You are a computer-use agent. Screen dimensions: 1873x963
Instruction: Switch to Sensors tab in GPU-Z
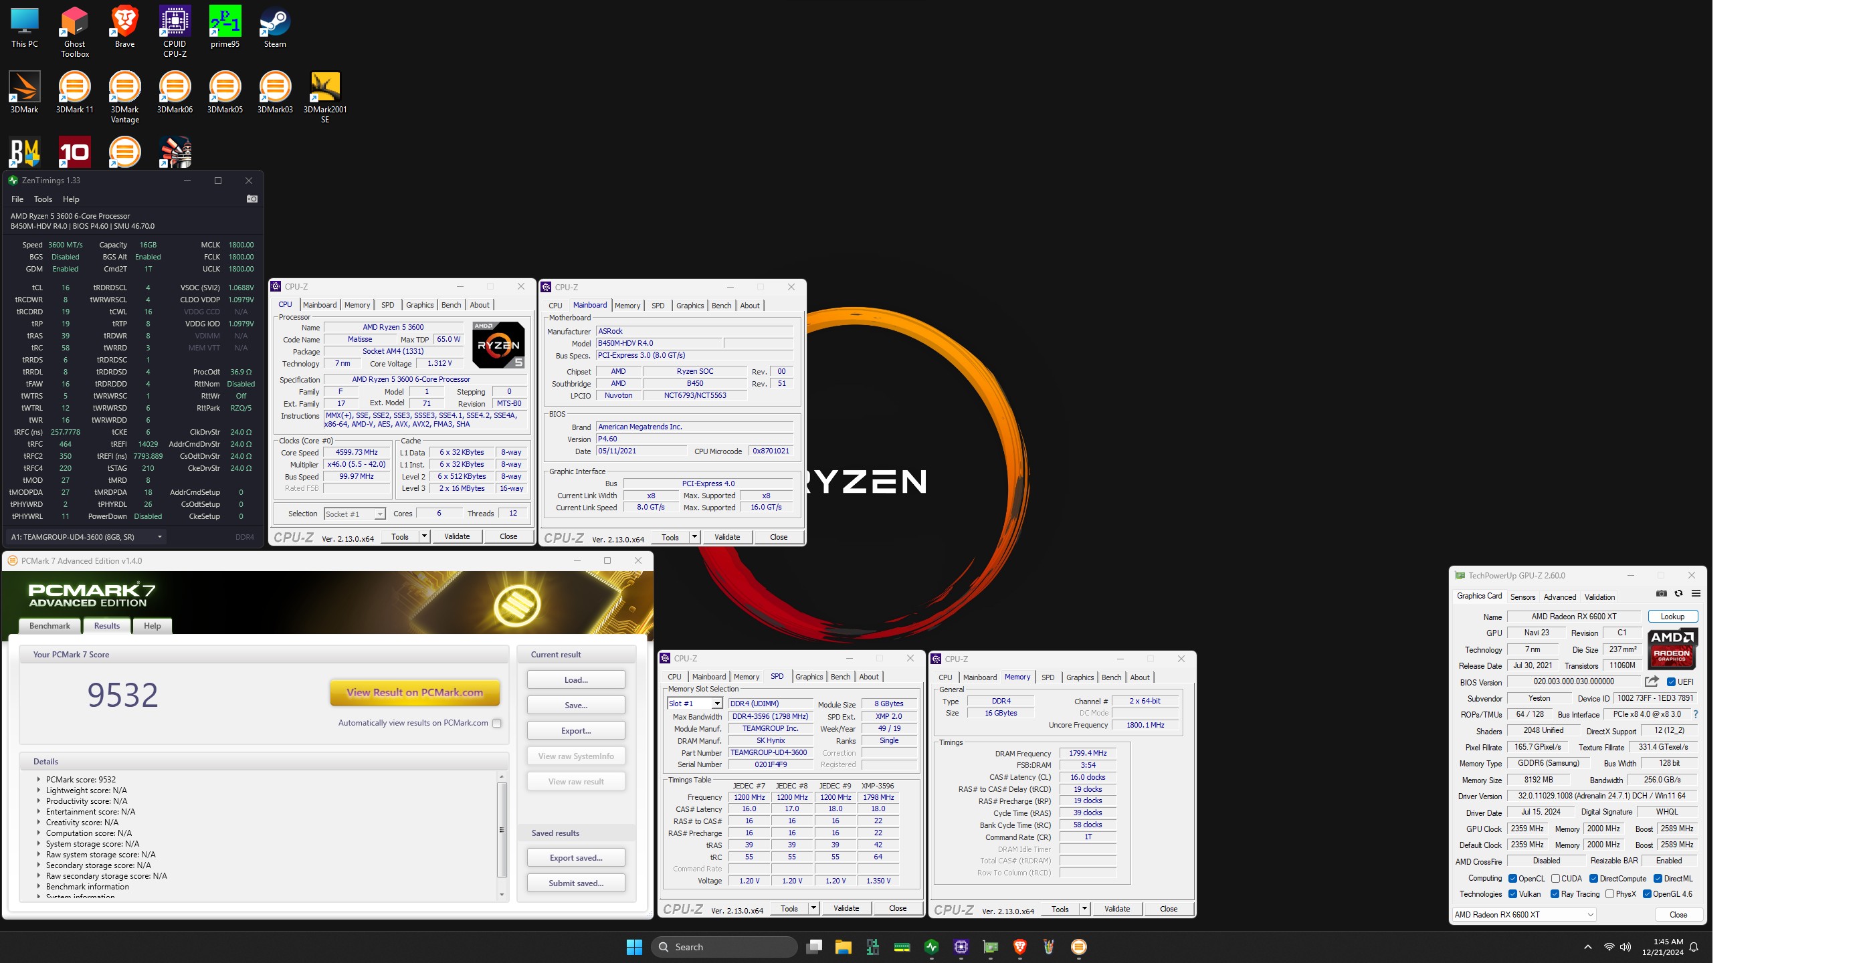[x=1522, y=597]
